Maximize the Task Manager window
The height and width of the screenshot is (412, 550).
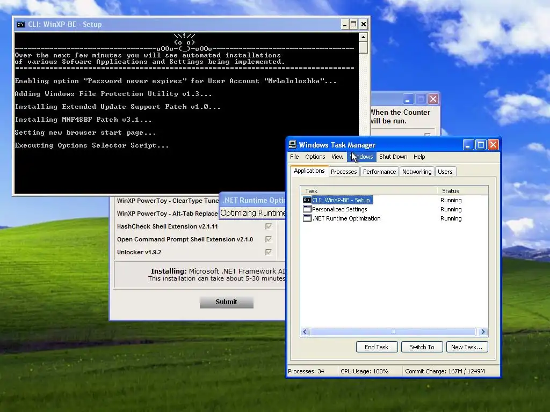coord(481,145)
